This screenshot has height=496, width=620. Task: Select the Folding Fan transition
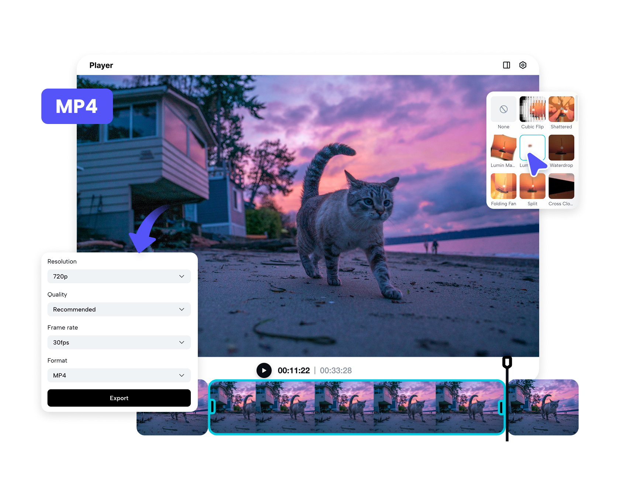pos(503,186)
